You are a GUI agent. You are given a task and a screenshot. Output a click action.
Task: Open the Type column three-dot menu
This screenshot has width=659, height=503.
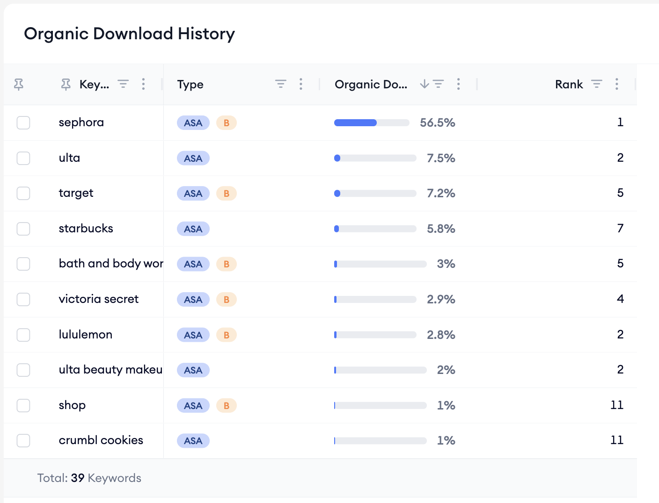tap(301, 84)
